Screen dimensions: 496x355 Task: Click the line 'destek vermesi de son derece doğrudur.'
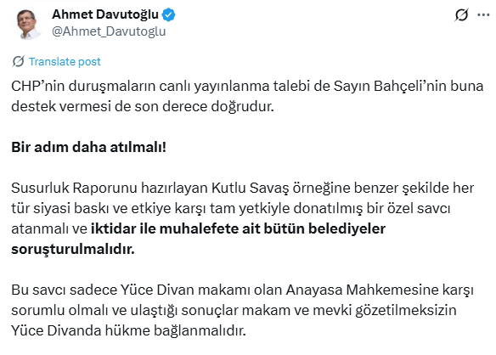coord(143,107)
